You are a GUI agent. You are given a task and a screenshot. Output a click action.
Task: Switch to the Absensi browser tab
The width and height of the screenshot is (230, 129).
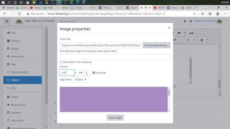coord(173,8)
